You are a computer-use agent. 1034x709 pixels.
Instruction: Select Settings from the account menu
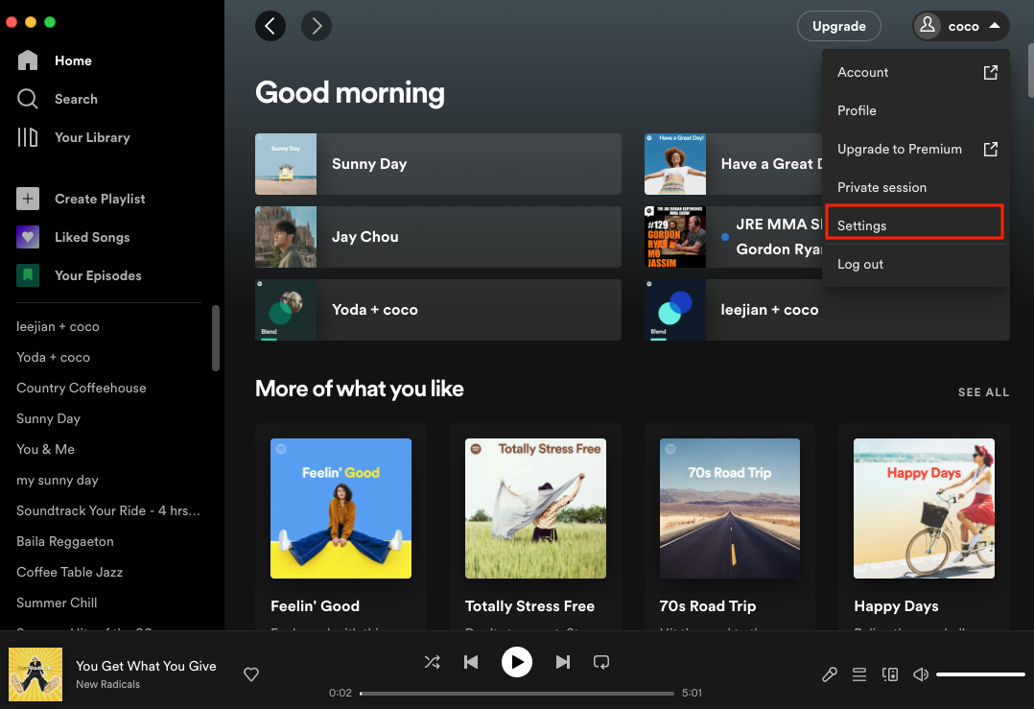tap(861, 225)
